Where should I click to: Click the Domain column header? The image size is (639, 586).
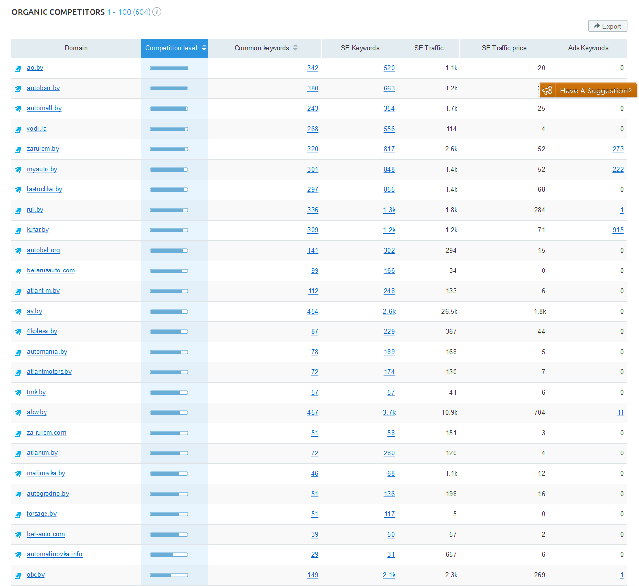tap(76, 48)
